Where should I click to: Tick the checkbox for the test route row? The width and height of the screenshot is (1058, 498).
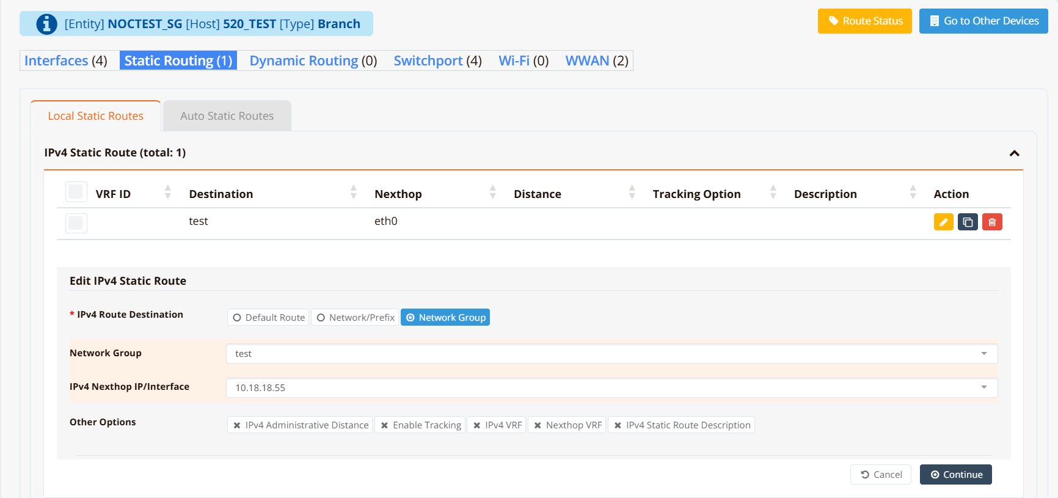tap(76, 223)
